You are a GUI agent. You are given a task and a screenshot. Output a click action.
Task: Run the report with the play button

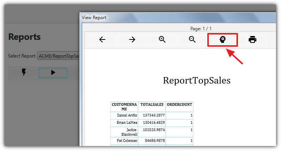click(53, 73)
